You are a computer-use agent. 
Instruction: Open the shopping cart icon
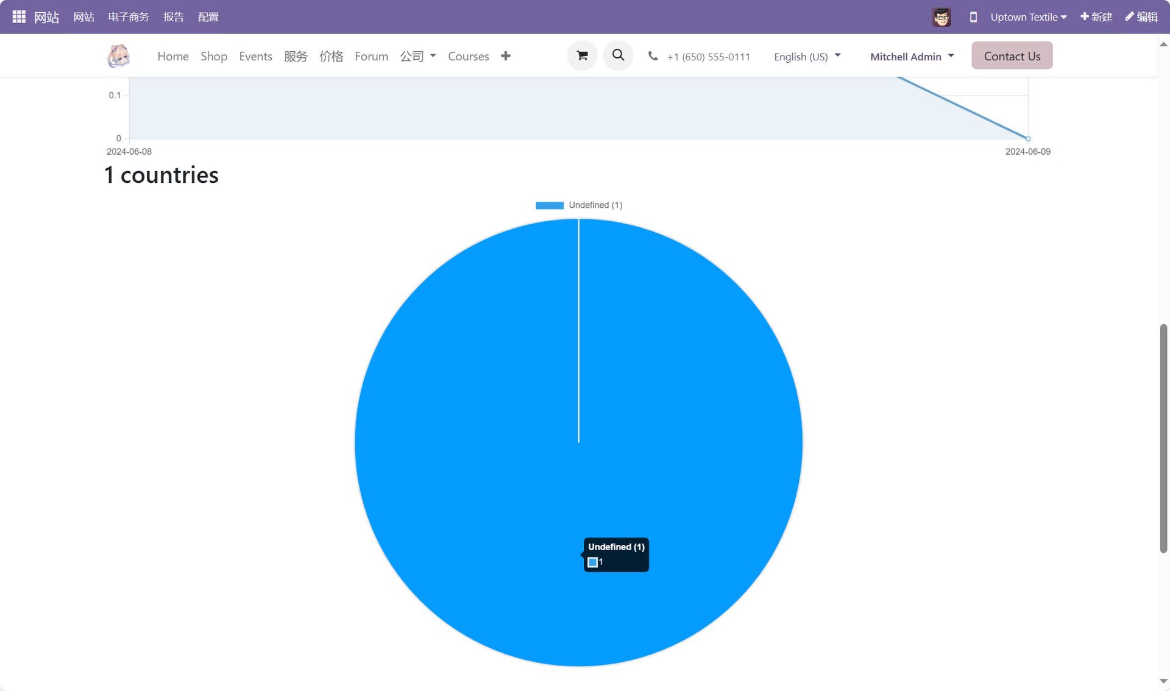[x=582, y=55]
